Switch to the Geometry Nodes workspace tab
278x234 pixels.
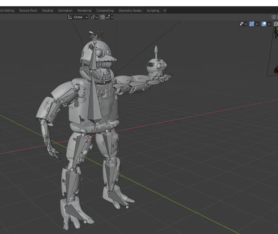pos(130,11)
